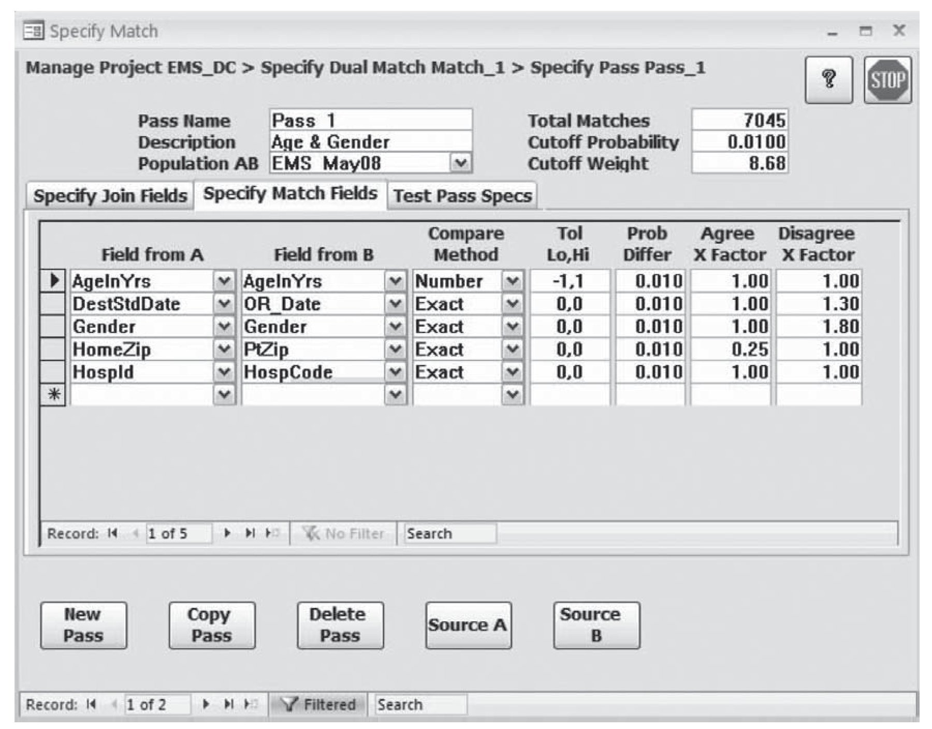Image resolution: width=932 pixels, height=729 pixels.
Task: Click the Delete Pass button
Action: tap(340, 625)
